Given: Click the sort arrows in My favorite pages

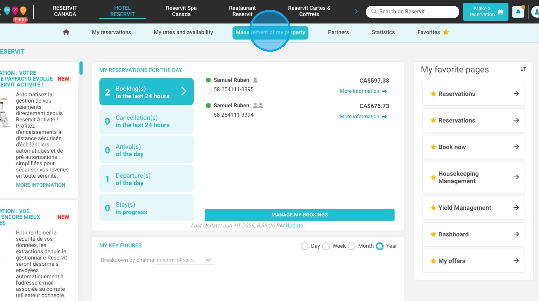Looking at the screenshot, I should tap(523, 69).
